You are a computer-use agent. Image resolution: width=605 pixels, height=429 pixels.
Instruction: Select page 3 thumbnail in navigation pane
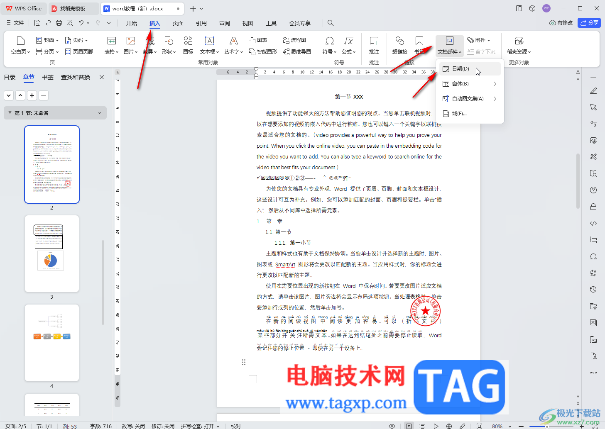tap(51, 253)
